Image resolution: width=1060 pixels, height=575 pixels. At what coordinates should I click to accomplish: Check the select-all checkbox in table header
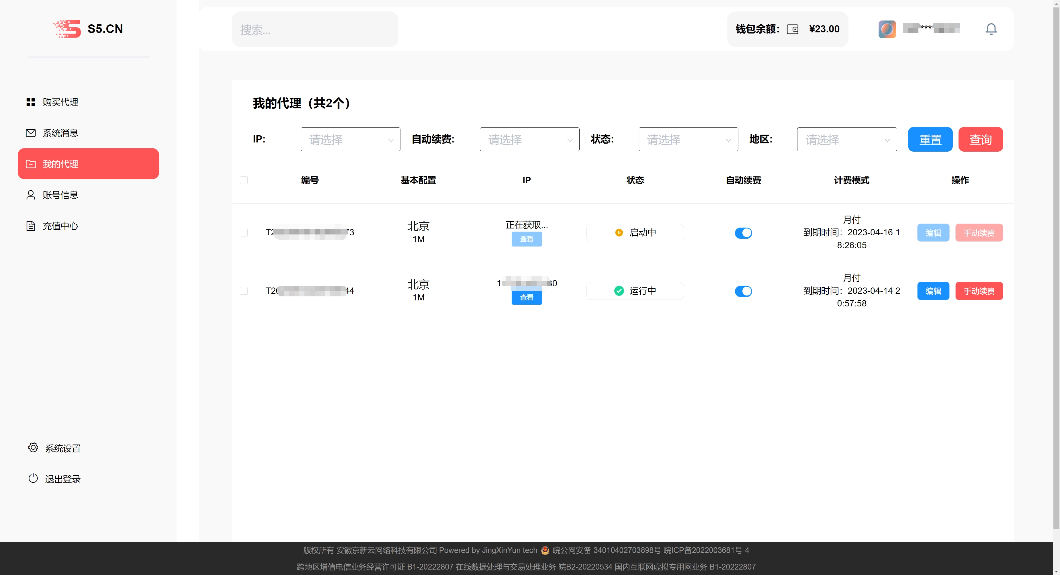tap(244, 180)
